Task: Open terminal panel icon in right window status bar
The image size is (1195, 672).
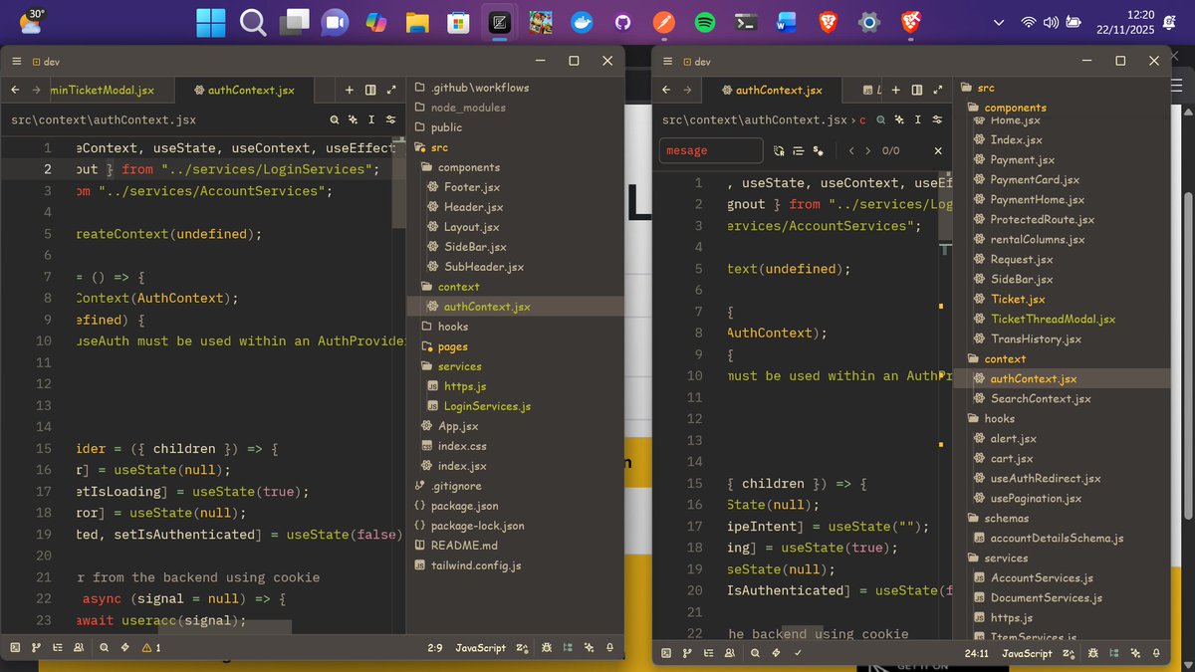Action: click(x=666, y=653)
